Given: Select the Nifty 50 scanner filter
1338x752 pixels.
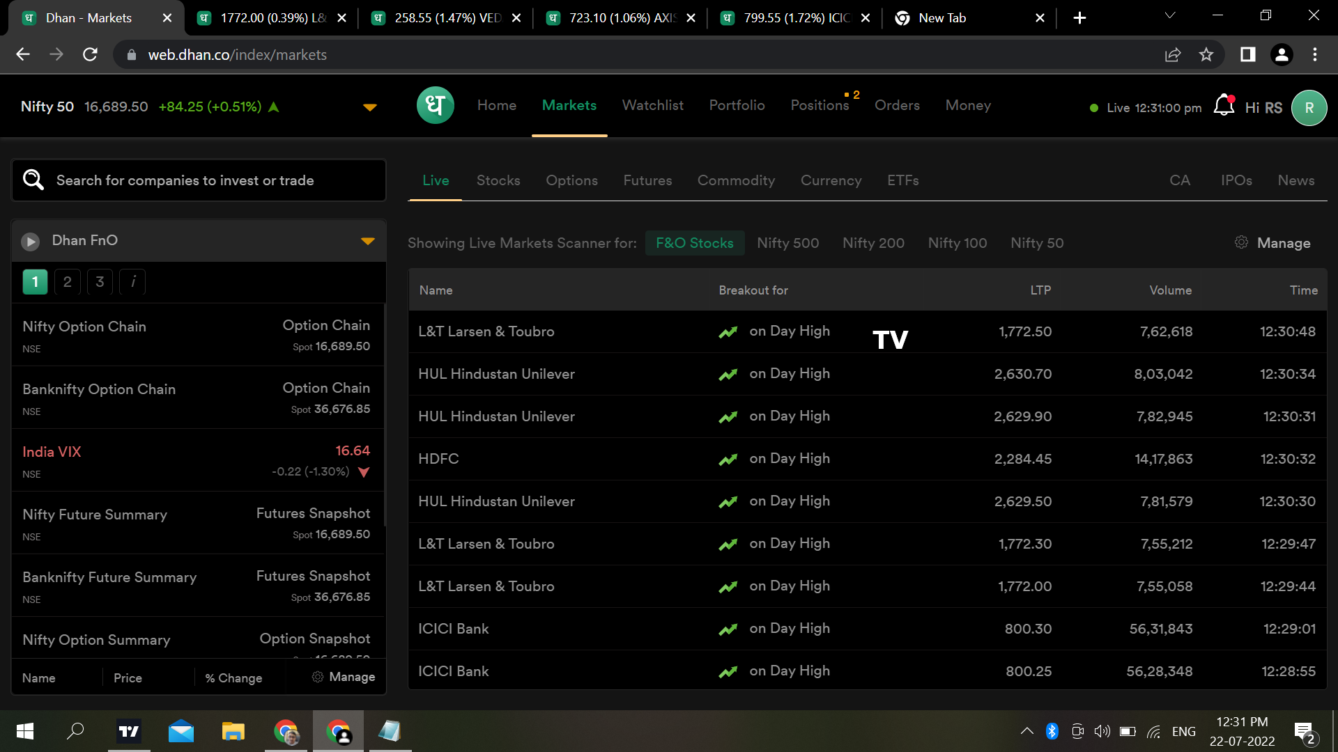Looking at the screenshot, I should tap(1037, 243).
